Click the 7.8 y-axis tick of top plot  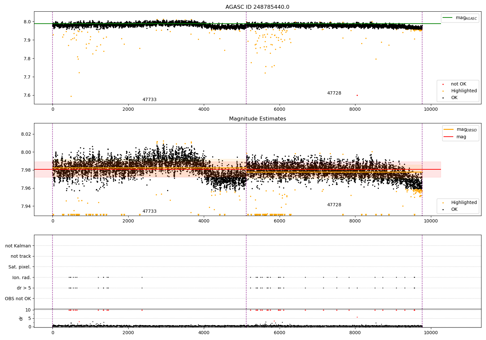[27, 59]
